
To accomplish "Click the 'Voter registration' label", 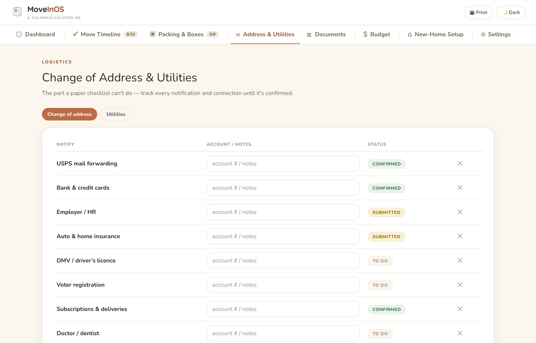I will 80,285.
